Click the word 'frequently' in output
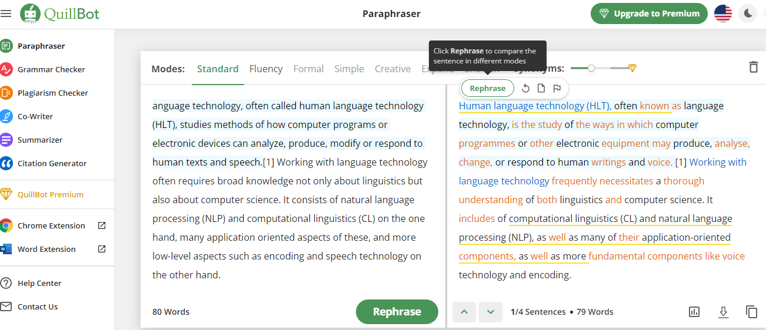Image resolution: width=766 pixels, height=330 pixels. click(x=573, y=181)
